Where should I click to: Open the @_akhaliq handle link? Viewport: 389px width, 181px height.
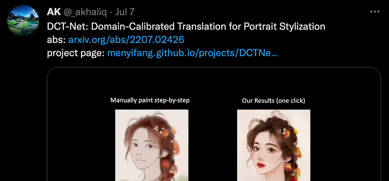(x=85, y=12)
